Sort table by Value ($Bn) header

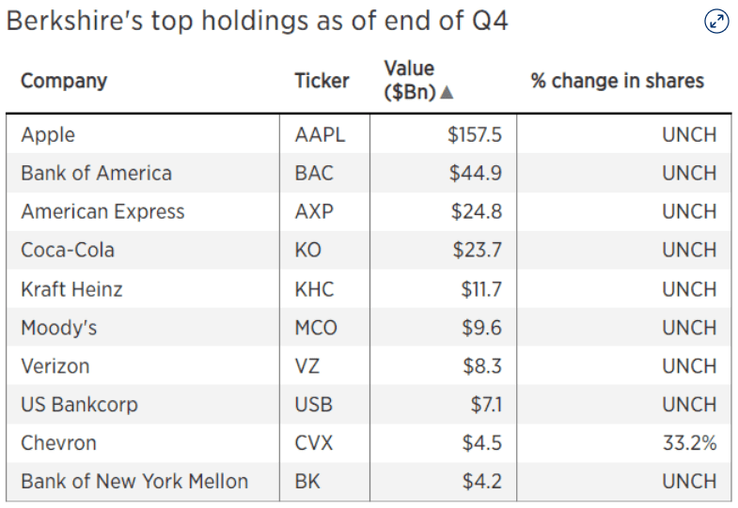pyautogui.click(x=410, y=80)
